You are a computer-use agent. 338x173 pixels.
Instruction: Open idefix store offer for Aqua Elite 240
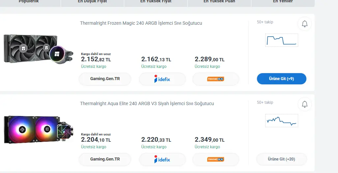coord(162,159)
